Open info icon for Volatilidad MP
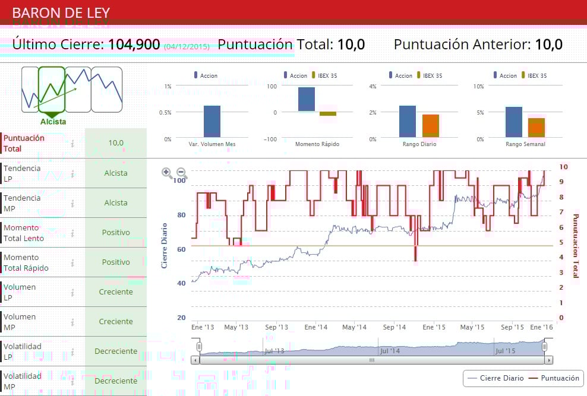This screenshot has height=396, width=587. [72, 381]
